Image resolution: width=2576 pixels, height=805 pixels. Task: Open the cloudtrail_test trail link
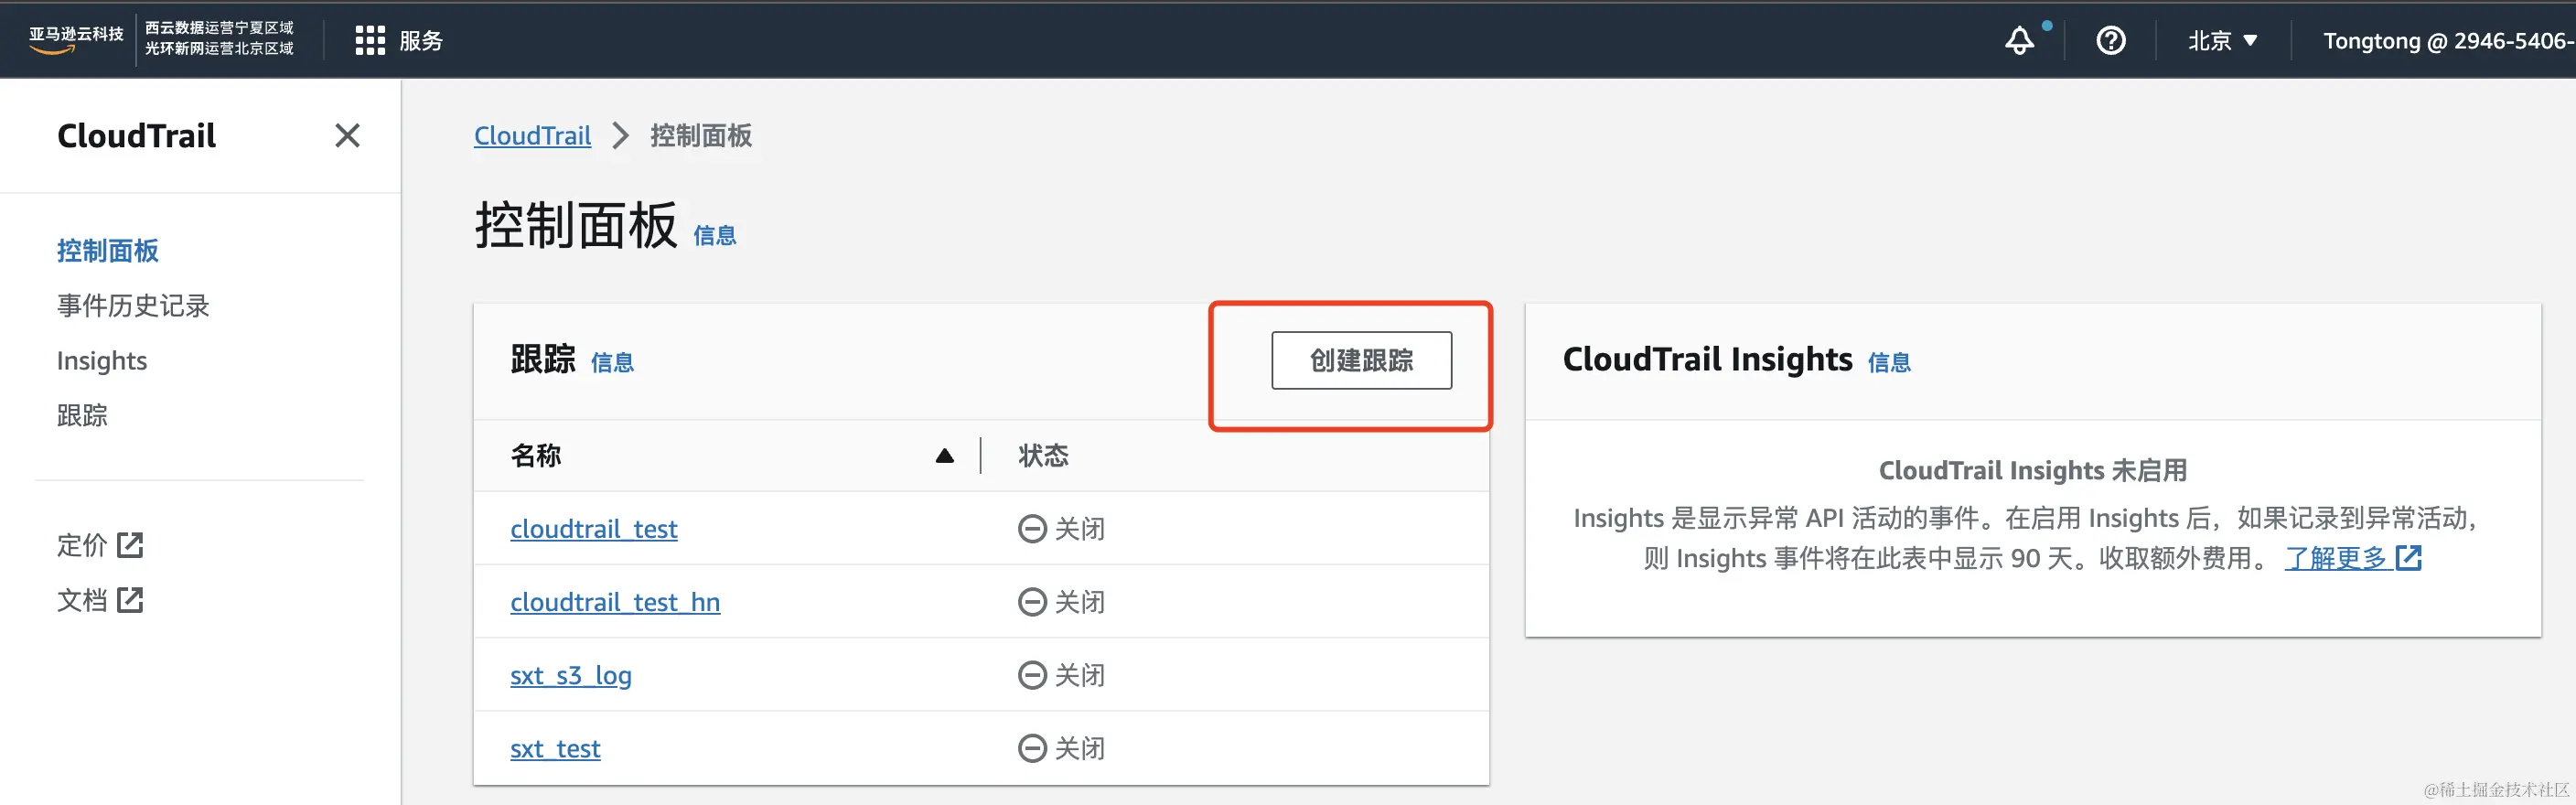593,529
